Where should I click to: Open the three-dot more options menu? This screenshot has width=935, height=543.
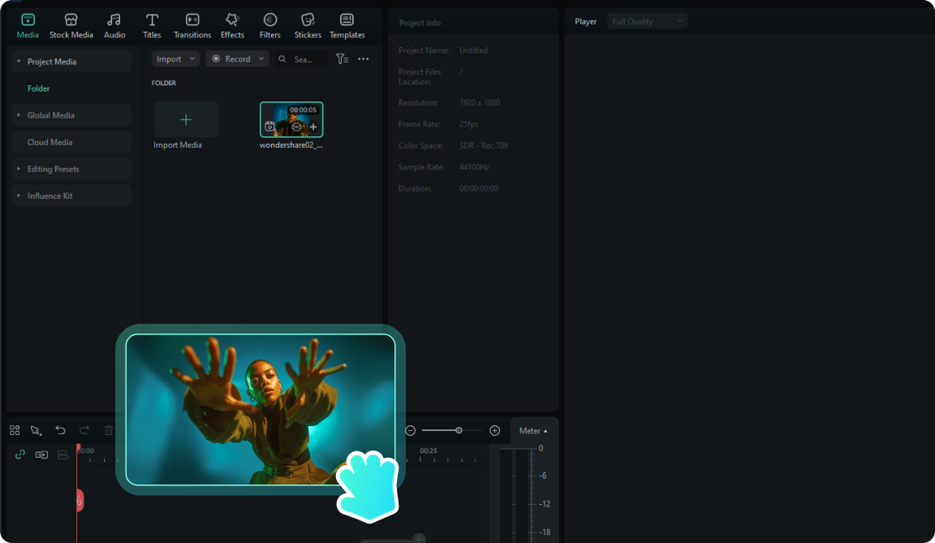pyautogui.click(x=363, y=59)
